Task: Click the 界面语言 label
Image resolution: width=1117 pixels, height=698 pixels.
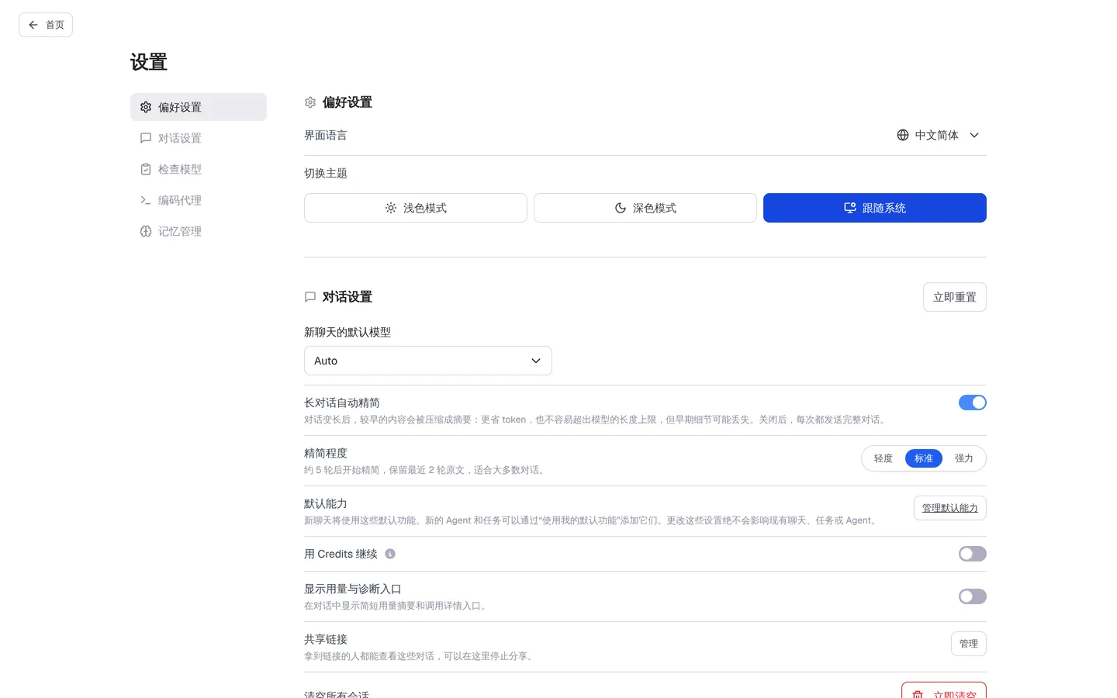Action: (326, 135)
